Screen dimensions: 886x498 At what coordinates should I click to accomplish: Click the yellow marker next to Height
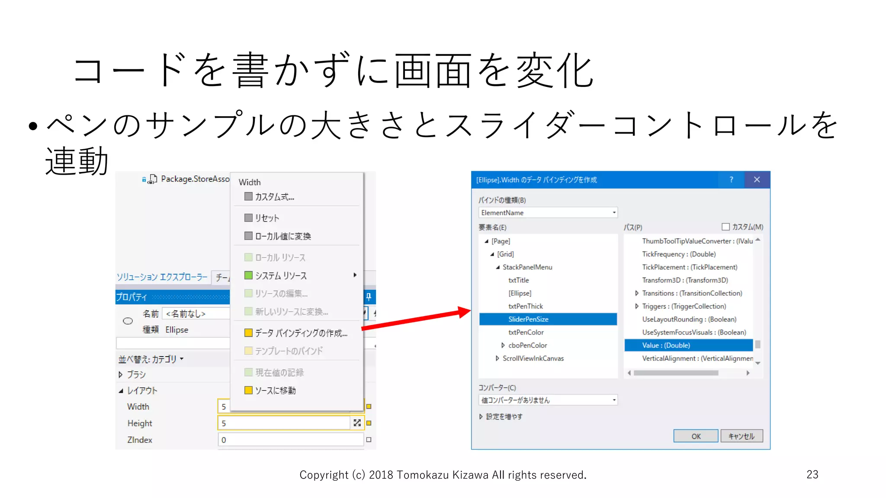(369, 423)
